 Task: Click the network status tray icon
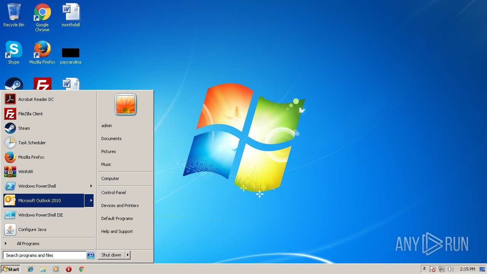442,269
